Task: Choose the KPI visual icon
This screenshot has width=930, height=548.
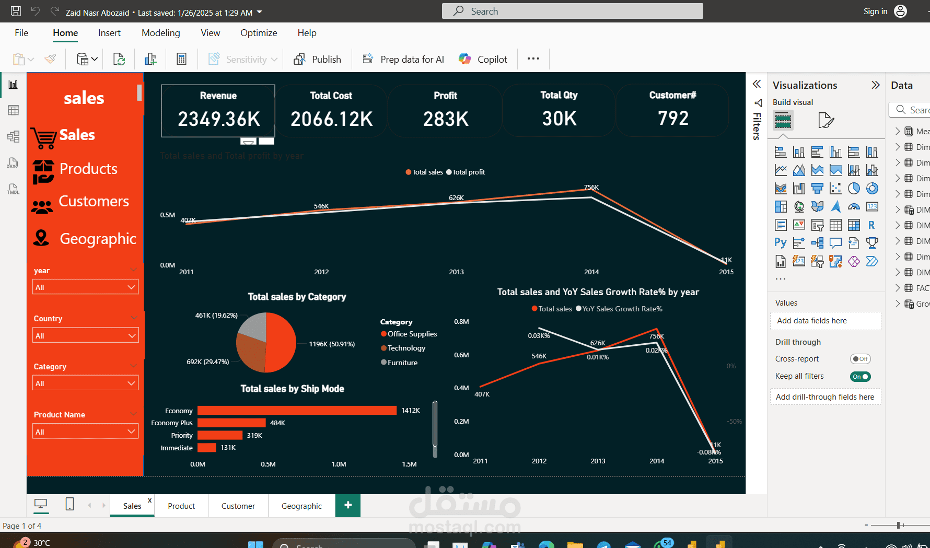Action: (x=799, y=225)
